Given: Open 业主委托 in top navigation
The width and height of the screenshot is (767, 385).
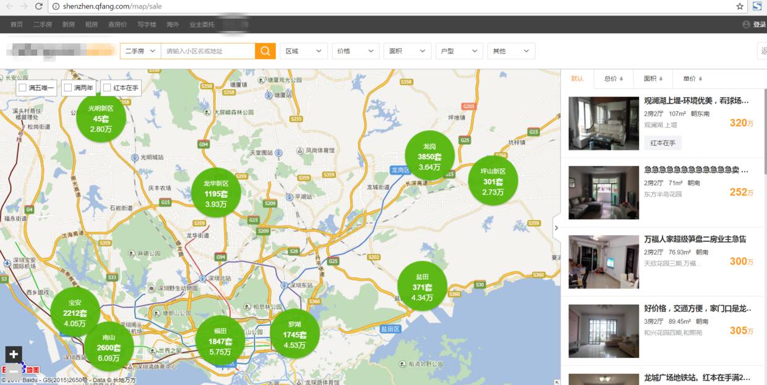Looking at the screenshot, I should [x=202, y=24].
